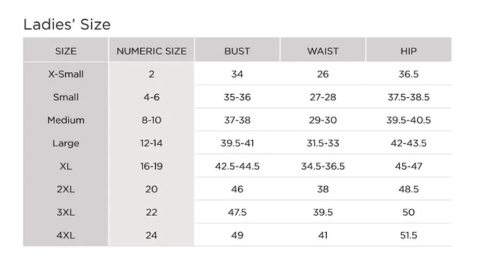
Task: Select the Medium size row label
Action: (x=66, y=120)
